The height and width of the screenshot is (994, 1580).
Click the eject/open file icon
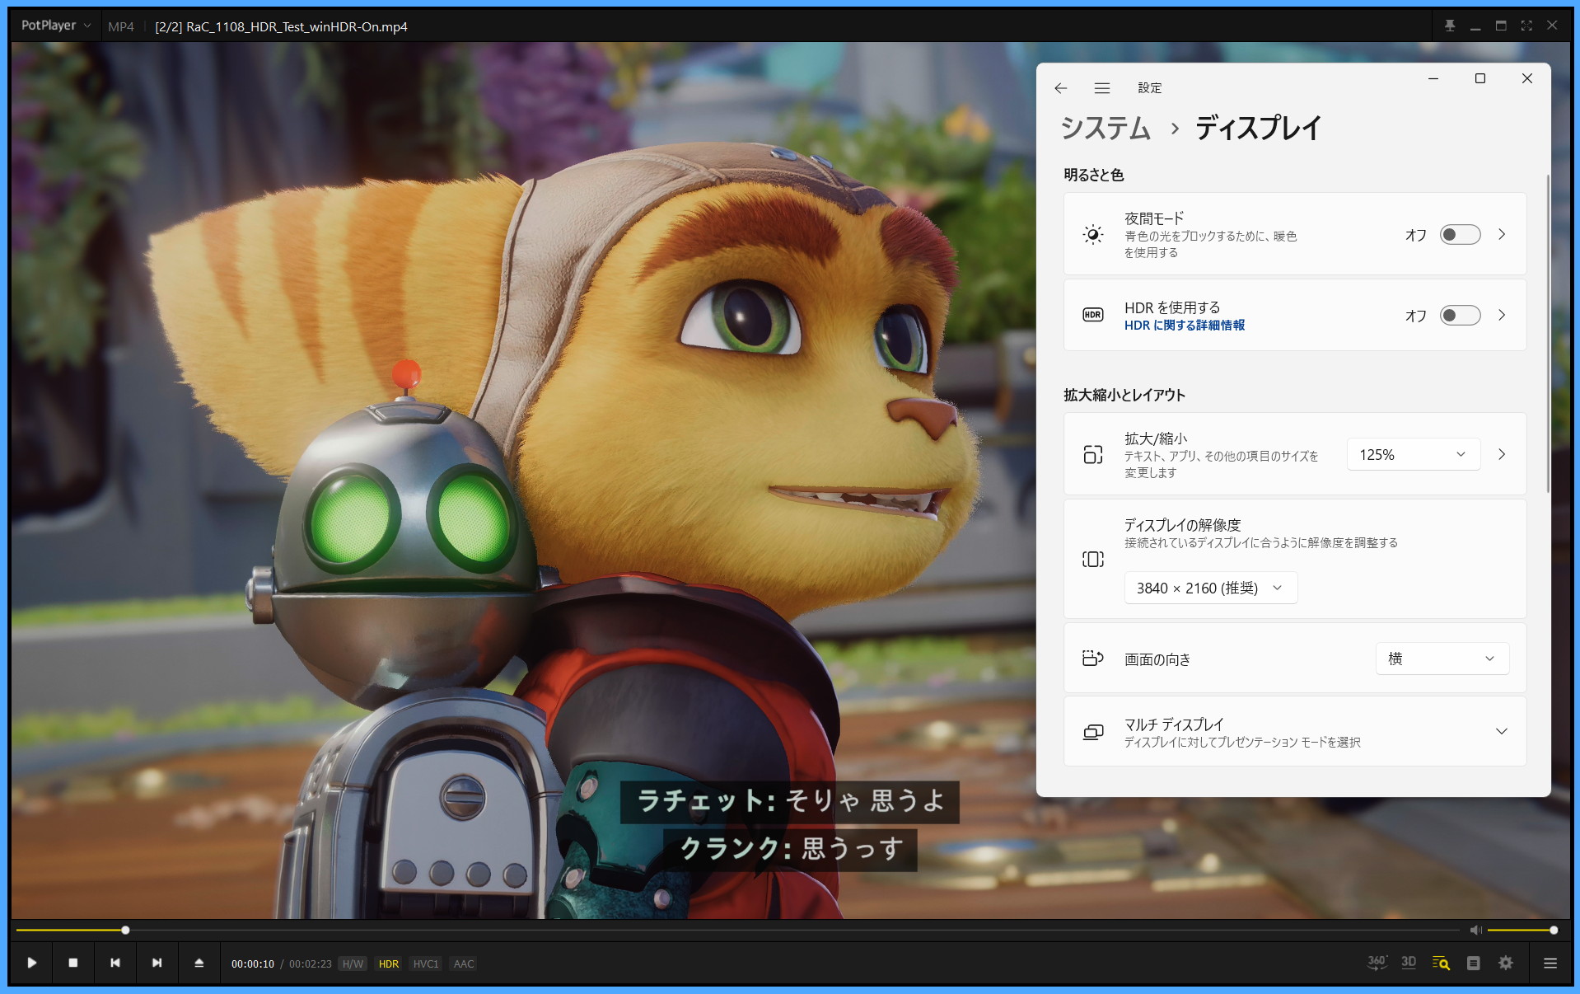click(199, 963)
